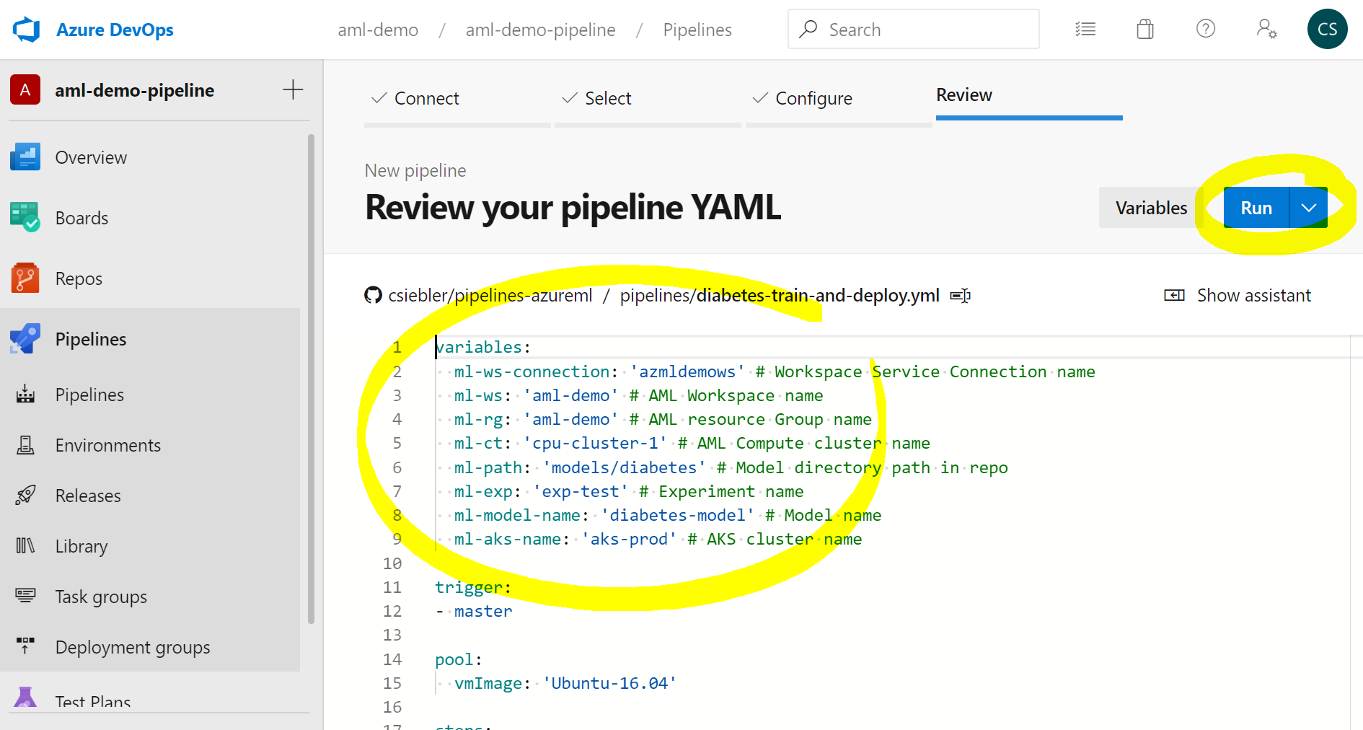
Task: Open the aml-demo-pipeline breadcrumb
Action: coord(540,30)
